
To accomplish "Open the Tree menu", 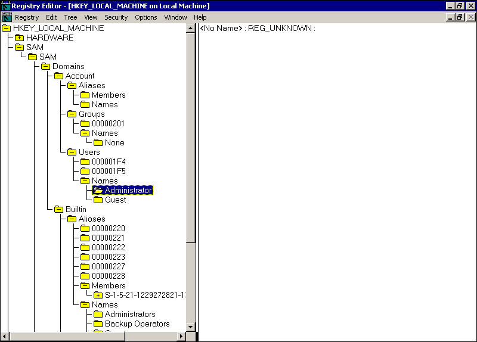I will click(x=70, y=17).
